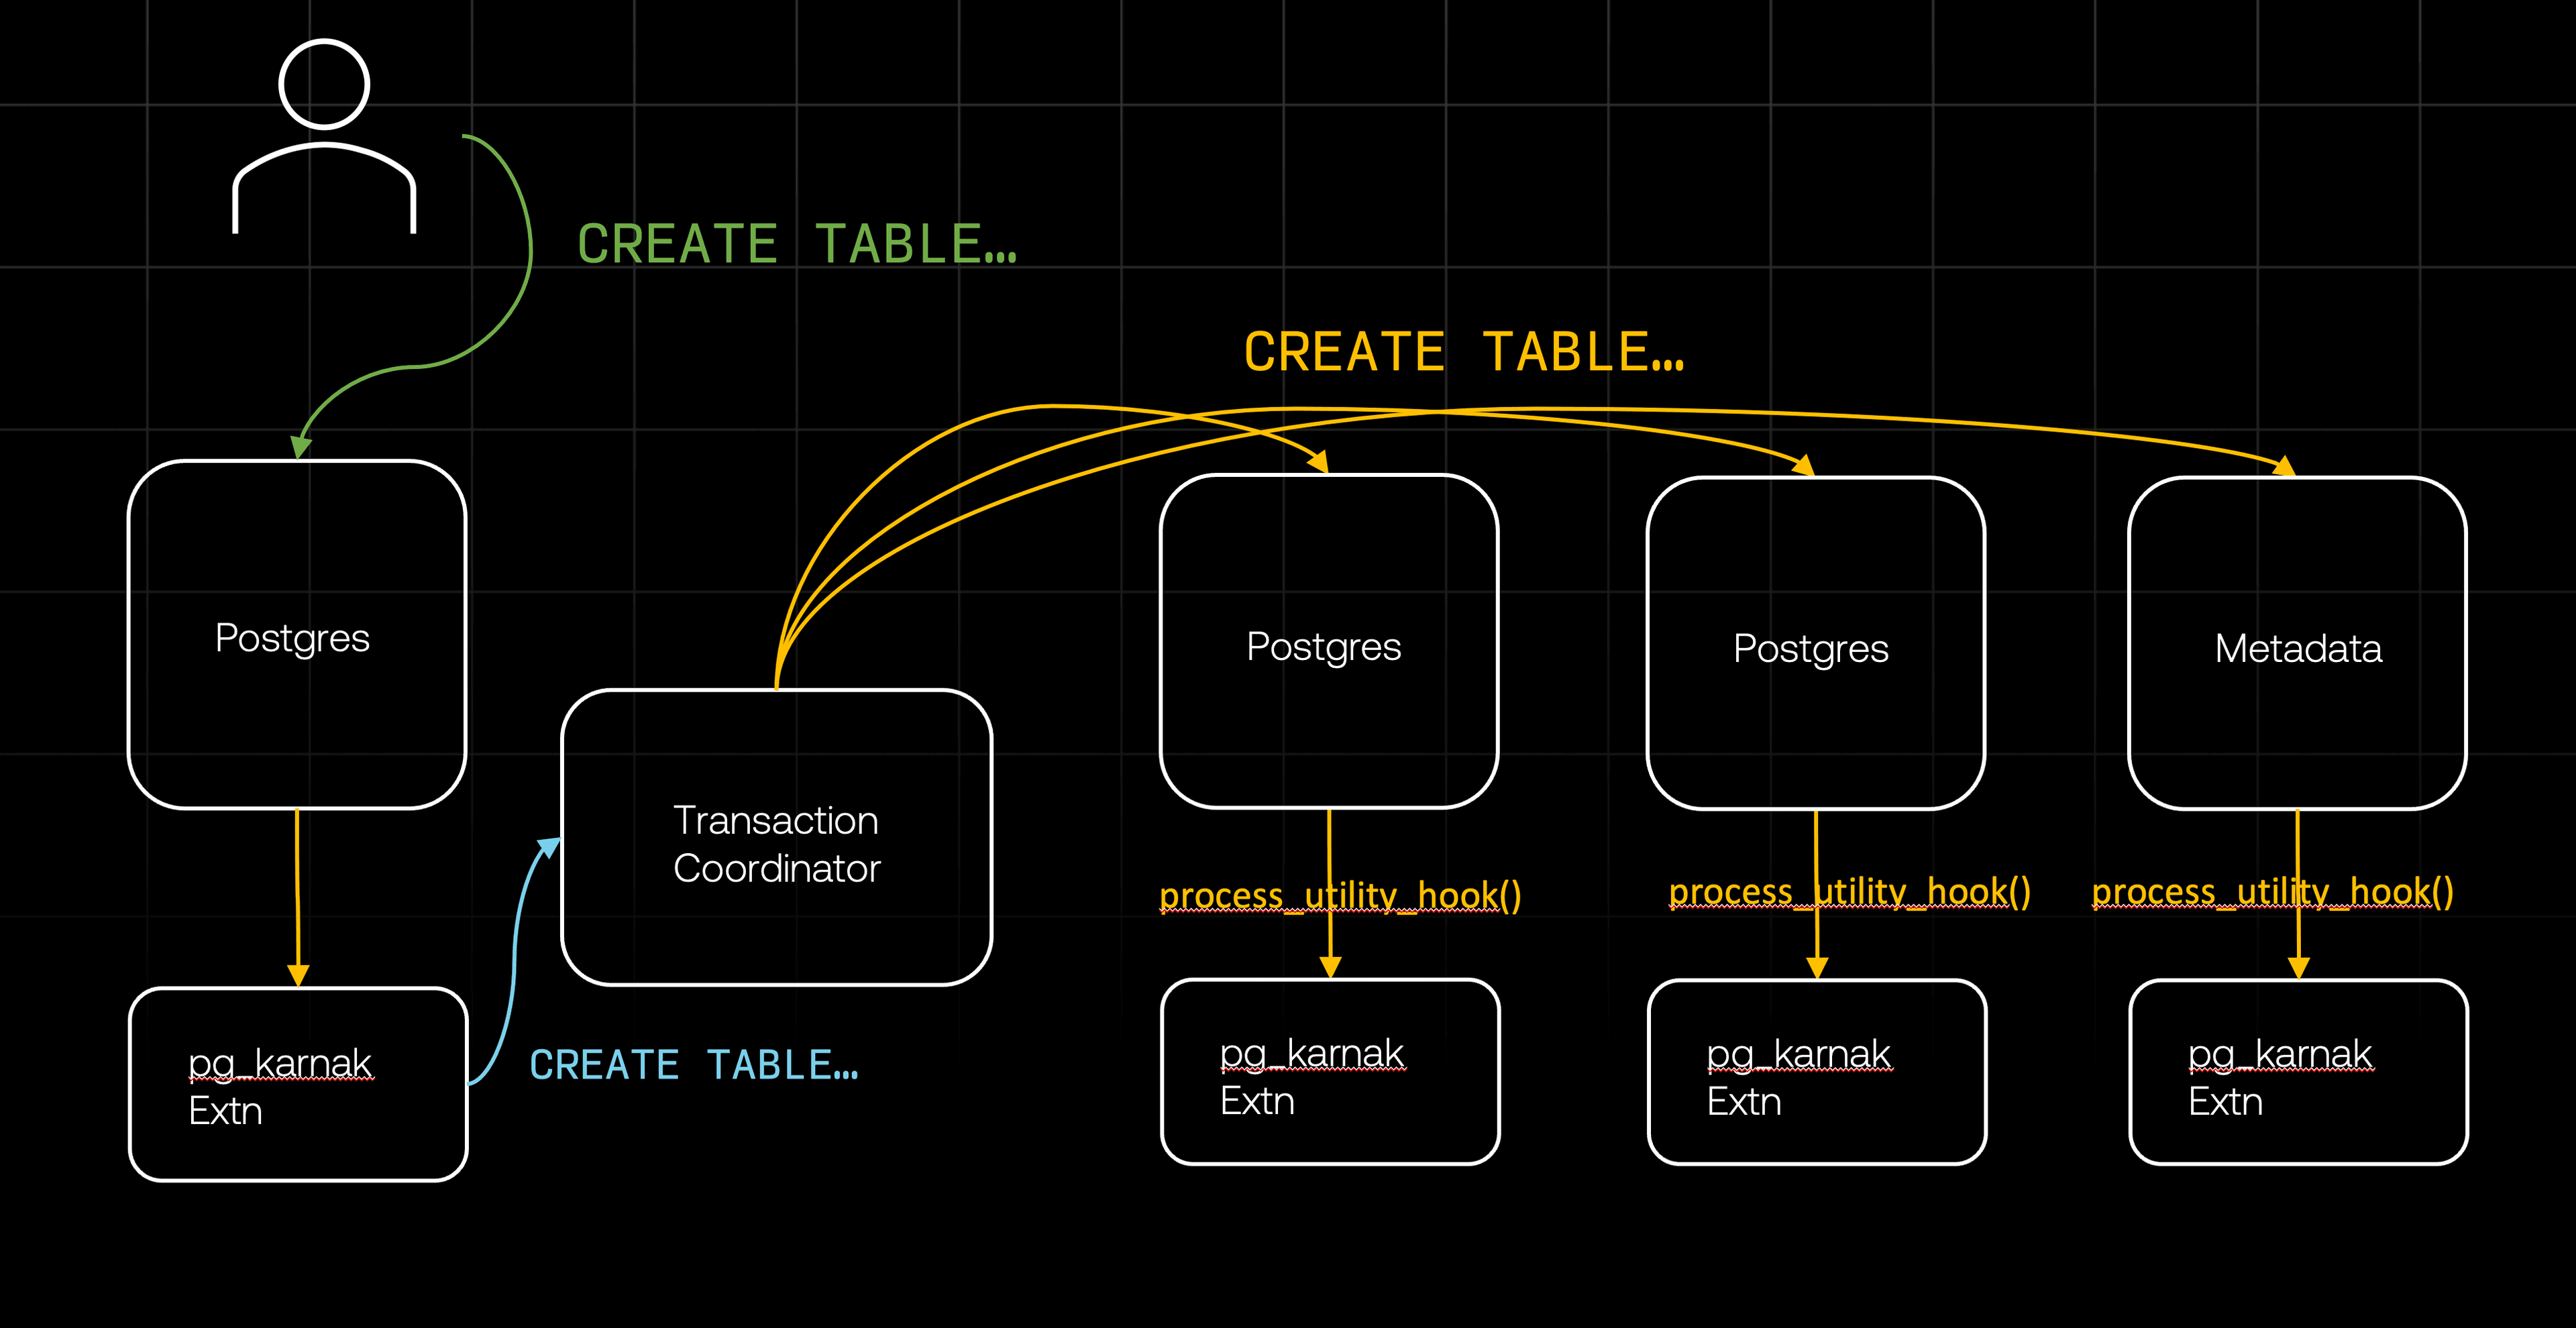
Task: Select pg_karnak Extn box below second Postgres
Action: [1329, 1072]
